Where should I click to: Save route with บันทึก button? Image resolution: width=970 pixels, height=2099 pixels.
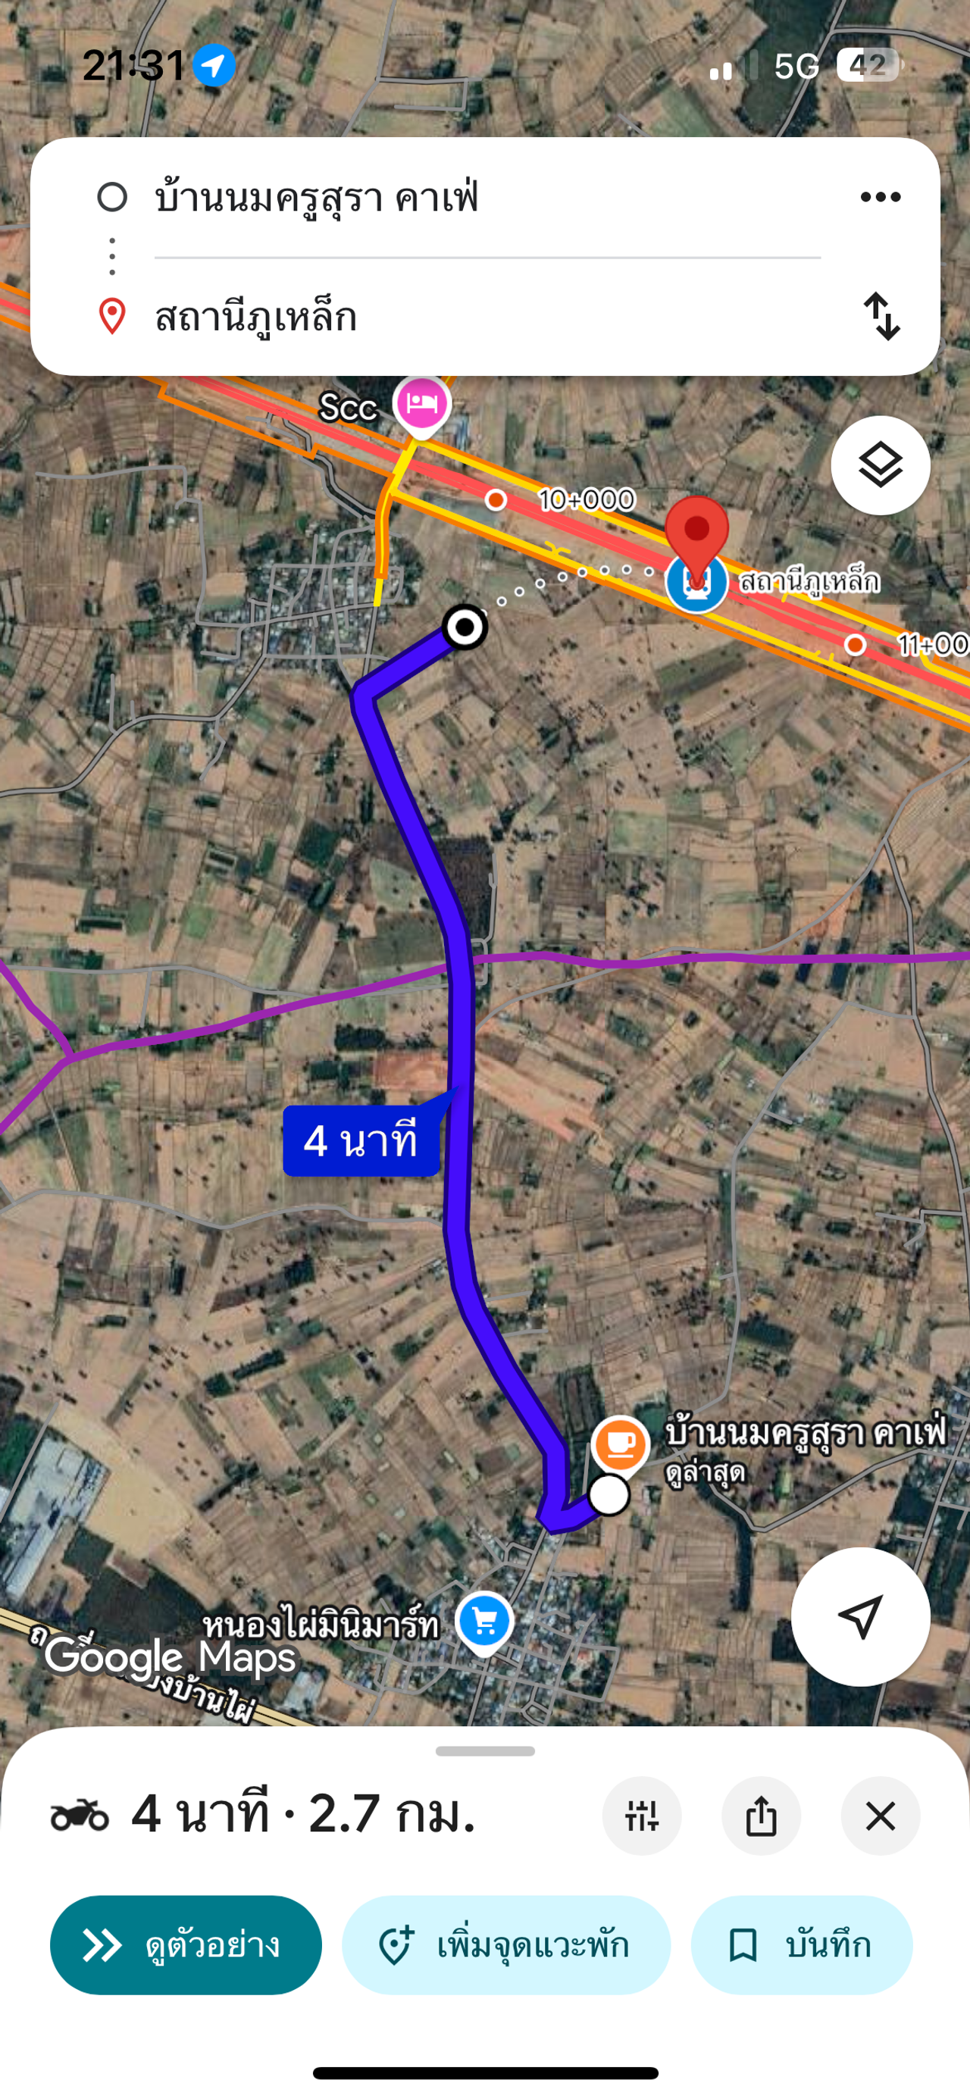click(x=801, y=1945)
